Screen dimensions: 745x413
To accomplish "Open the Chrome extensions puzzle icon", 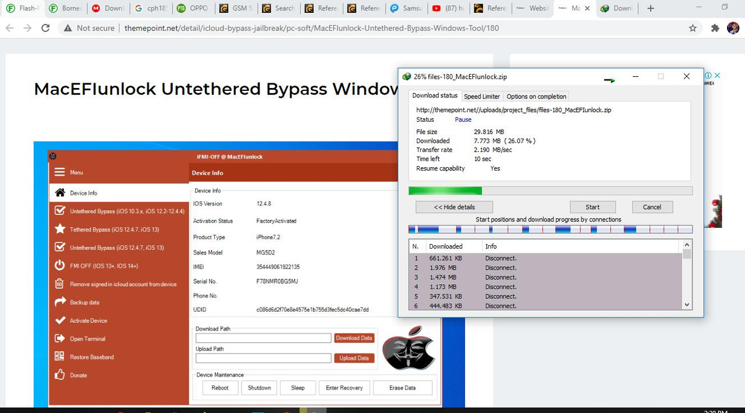I will (x=715, y=28).
